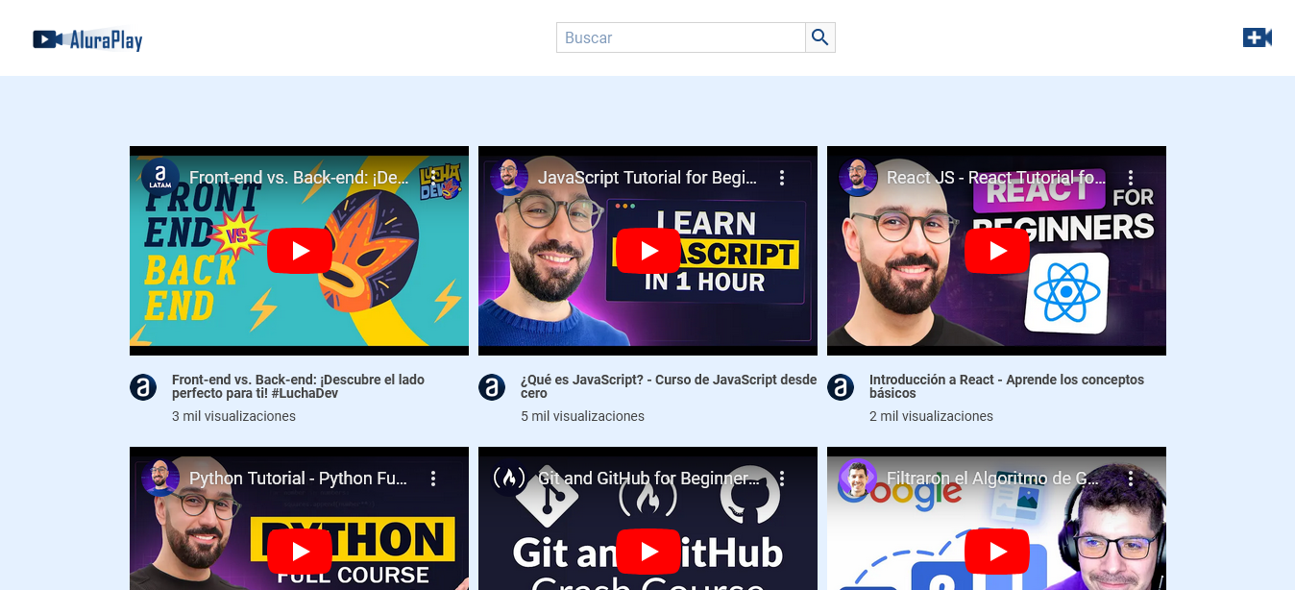
Task: Click Alura icon beside Introducción a React description
Action: (x=841, y=387)
